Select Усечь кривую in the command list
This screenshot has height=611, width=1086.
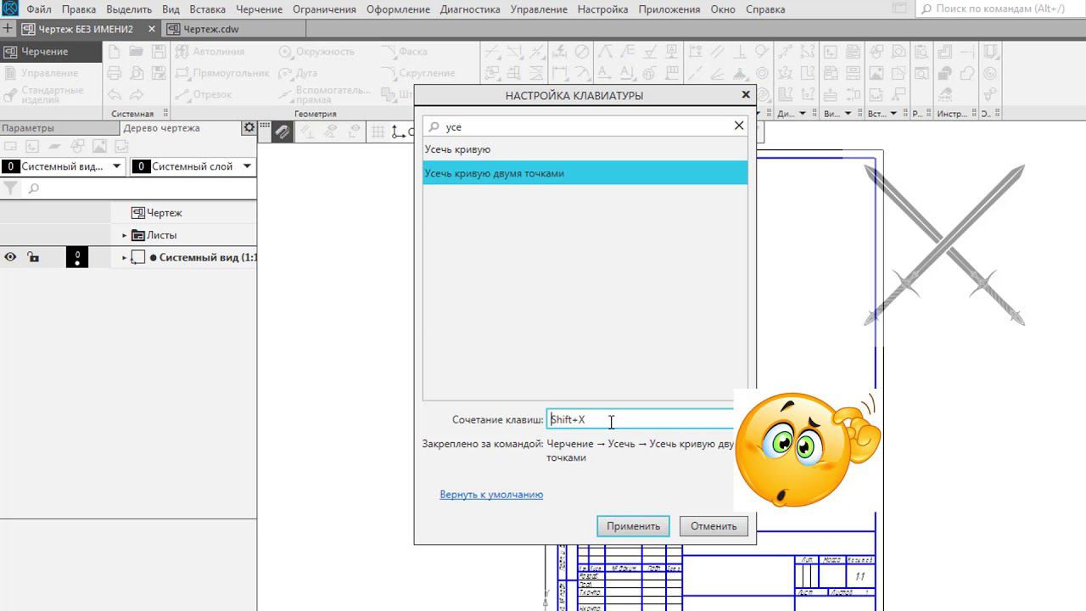coord(585,149)
